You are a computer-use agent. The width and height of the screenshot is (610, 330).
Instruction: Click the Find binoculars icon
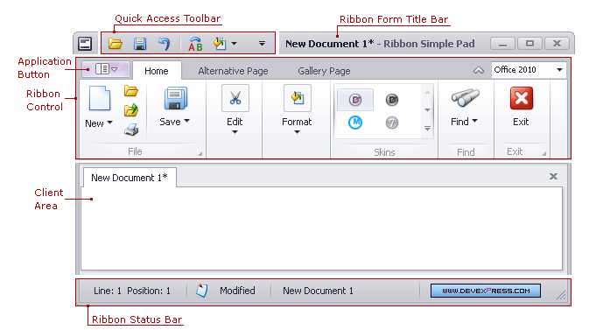point(465,98)
